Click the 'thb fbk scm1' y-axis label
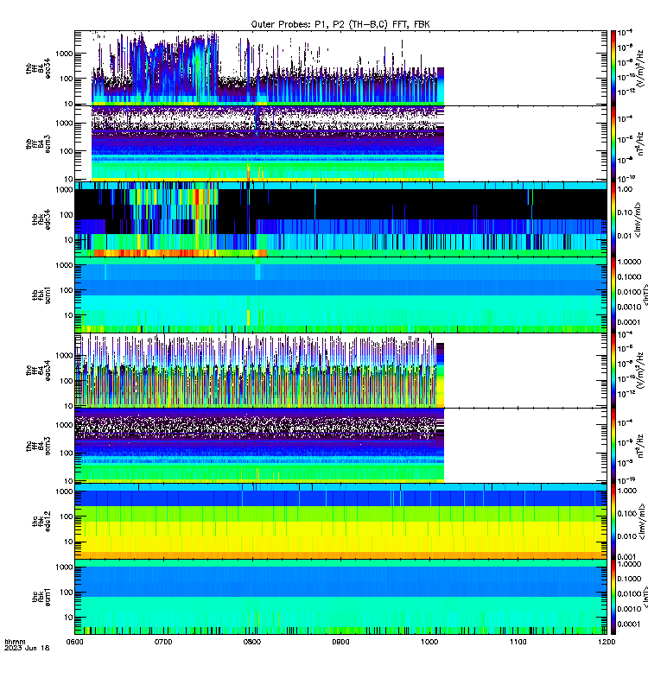The image size is (648, 691). coord(41,295)
